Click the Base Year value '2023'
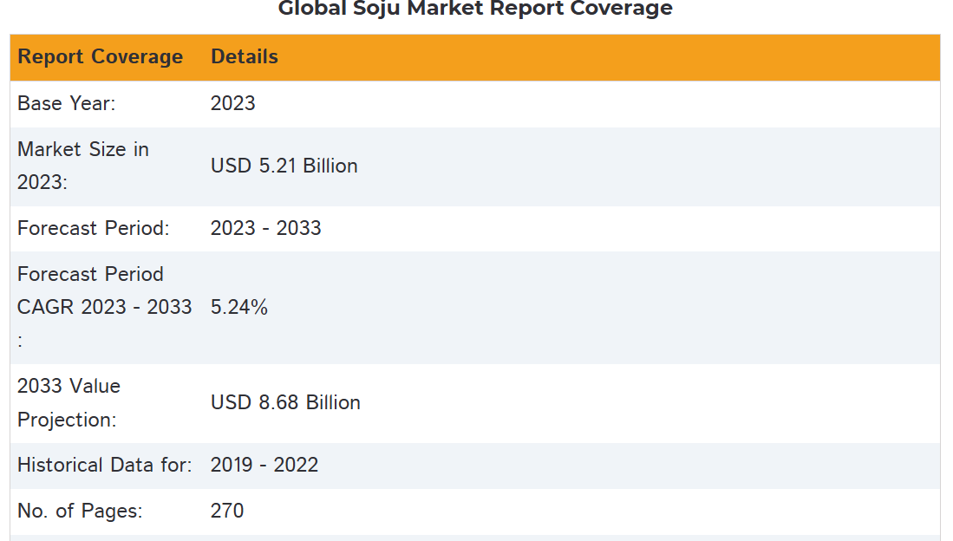The width and height of the screenshot is (953, 541). tap(232, 103)
